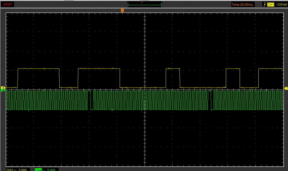Open the Time:20.00ms timebase setting

pyautogui.click(x=243, y=5)
